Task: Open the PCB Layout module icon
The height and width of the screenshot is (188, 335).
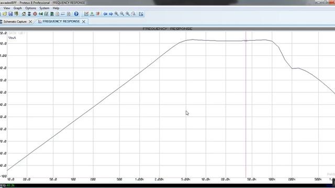Action: pyautogui.click(x=35, y=14)
